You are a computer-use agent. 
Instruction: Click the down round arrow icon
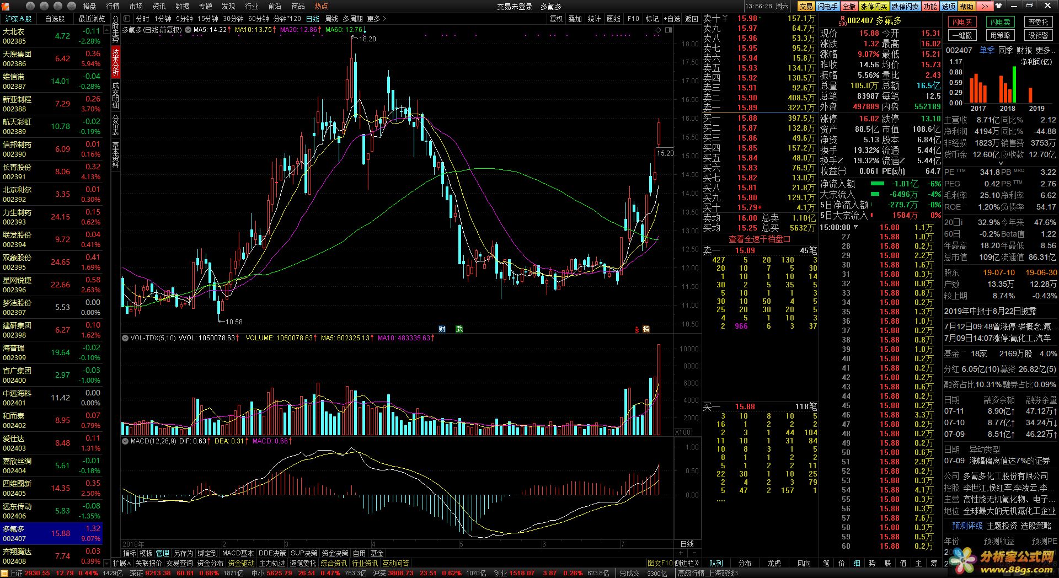(x=71, y=6)
